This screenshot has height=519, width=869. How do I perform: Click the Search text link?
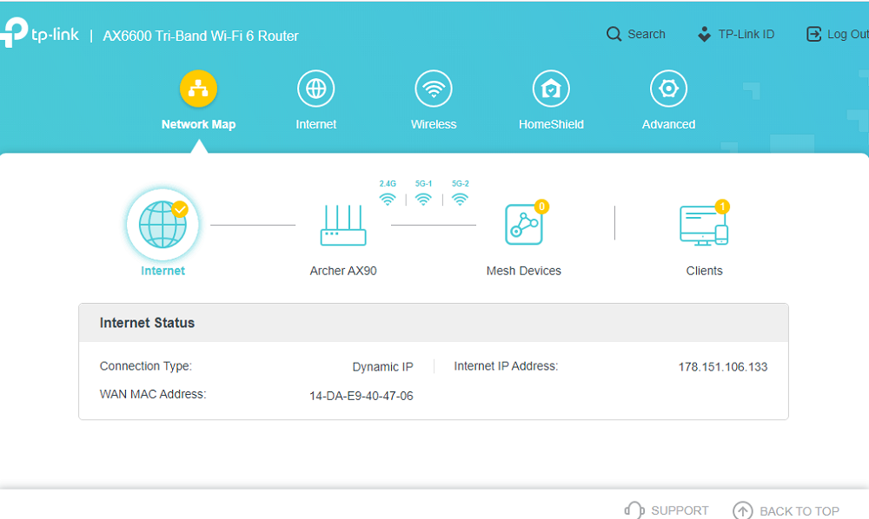tap(647, 35)
